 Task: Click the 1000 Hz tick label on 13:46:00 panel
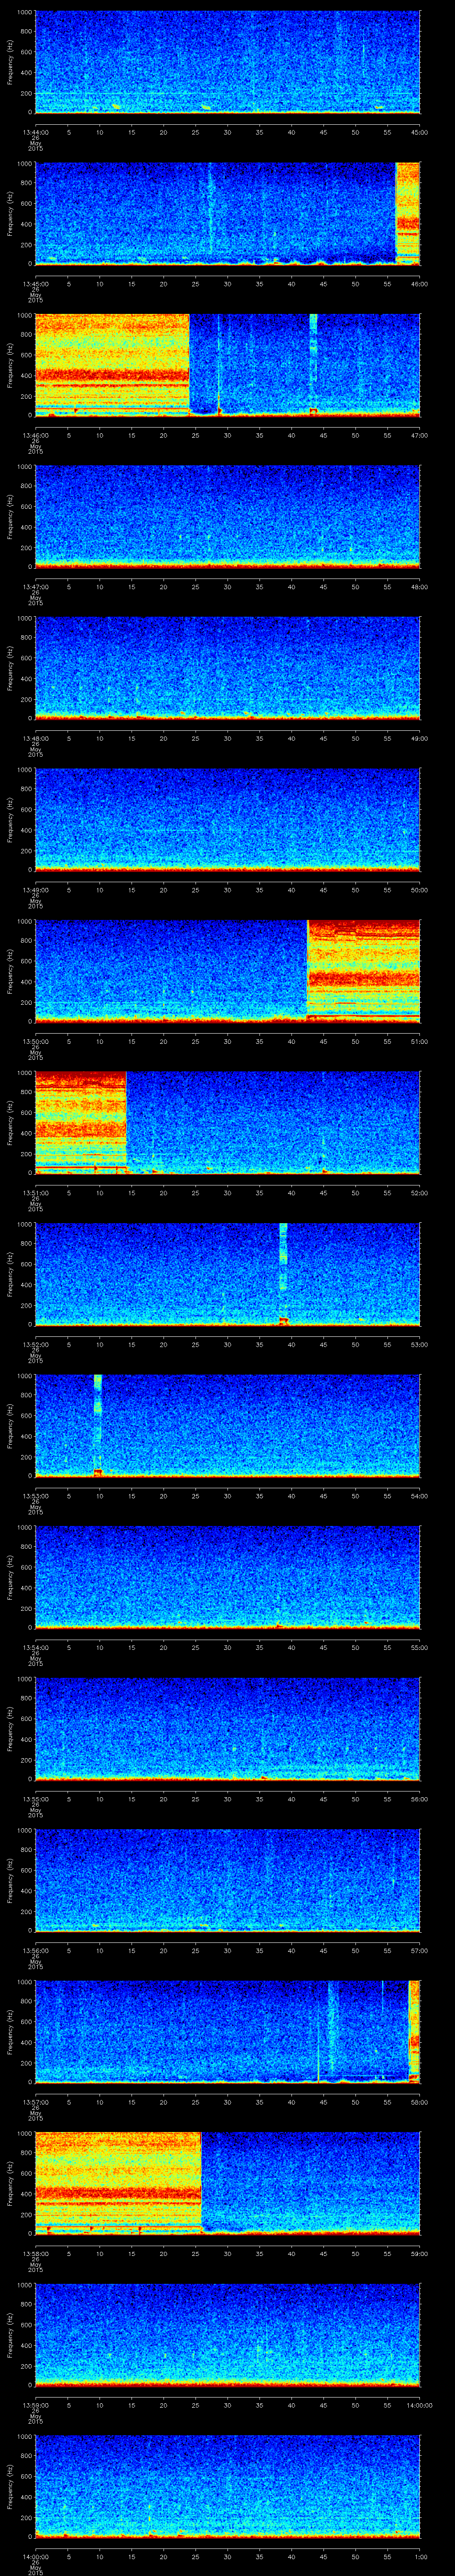25,316
